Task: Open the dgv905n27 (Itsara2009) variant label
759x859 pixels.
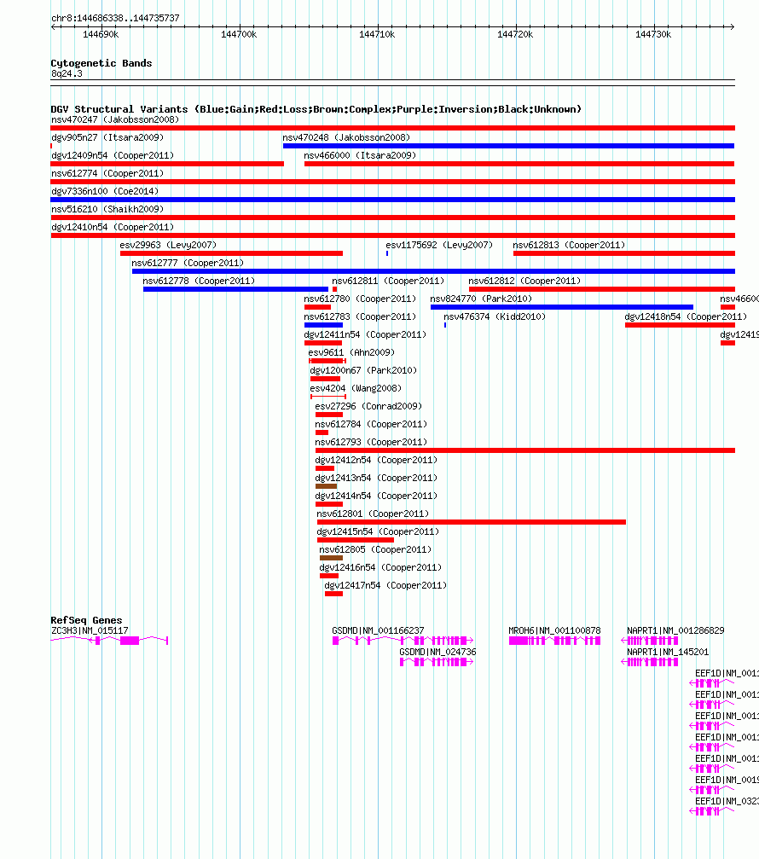Action: pos(107,137)
